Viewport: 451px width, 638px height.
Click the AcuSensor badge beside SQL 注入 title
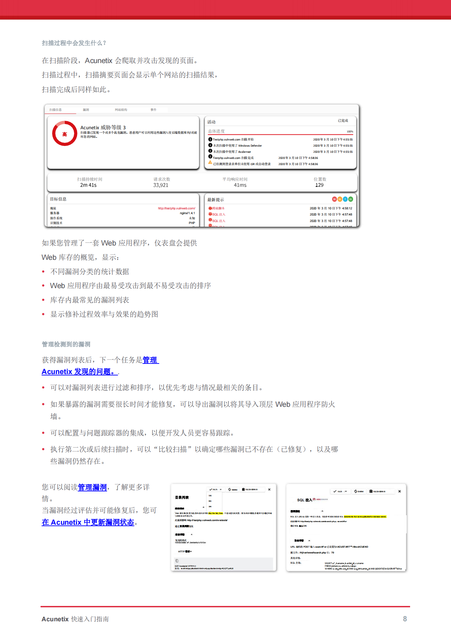(x=320, y=499)
